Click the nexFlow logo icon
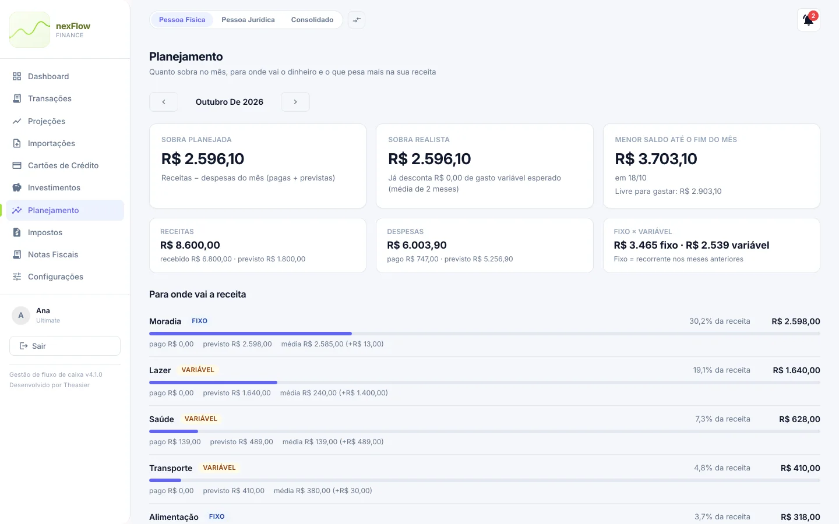 point(30,30)
